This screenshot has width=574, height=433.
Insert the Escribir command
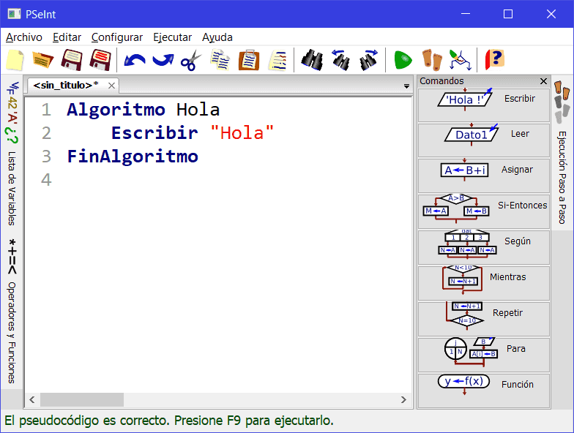click(484, 105)
